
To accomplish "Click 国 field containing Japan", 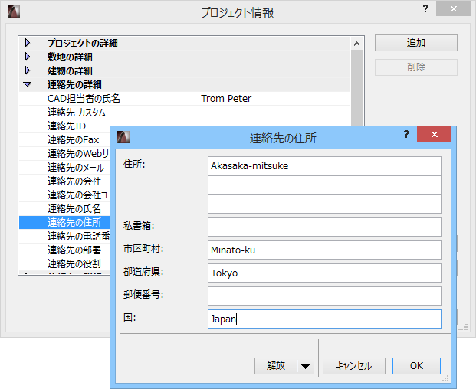I will tap(324, 319).
